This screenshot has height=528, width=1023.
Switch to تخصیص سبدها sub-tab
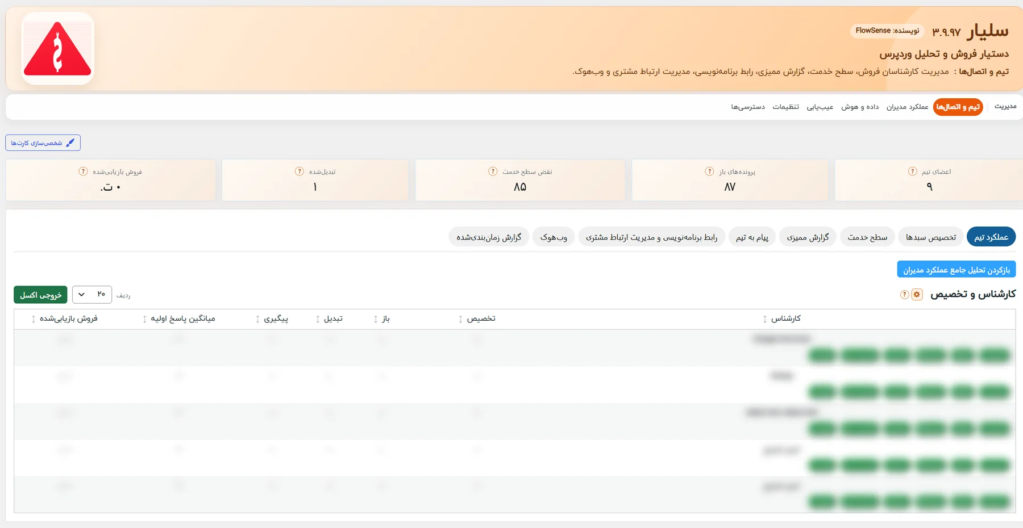931,237
